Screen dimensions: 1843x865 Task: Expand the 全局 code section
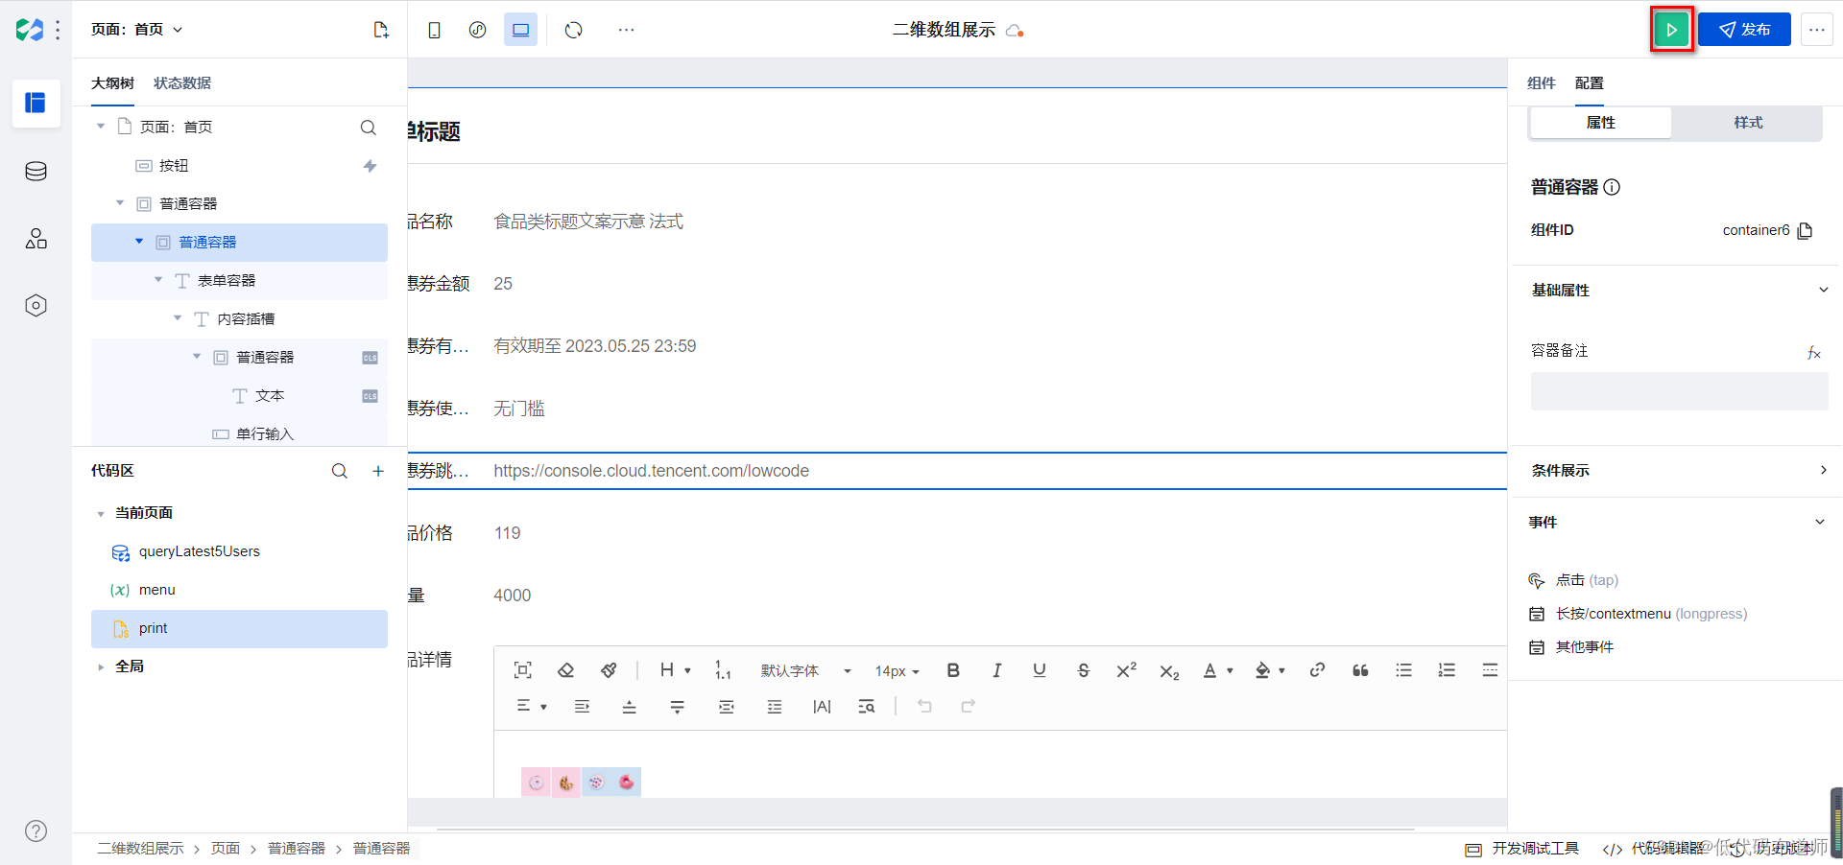(x=101, y=666)
